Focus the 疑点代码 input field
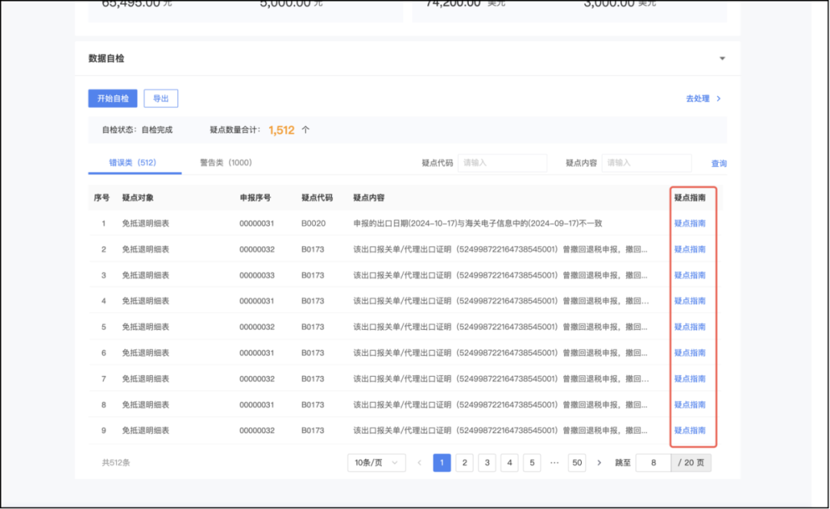 (x=502, y=163)
